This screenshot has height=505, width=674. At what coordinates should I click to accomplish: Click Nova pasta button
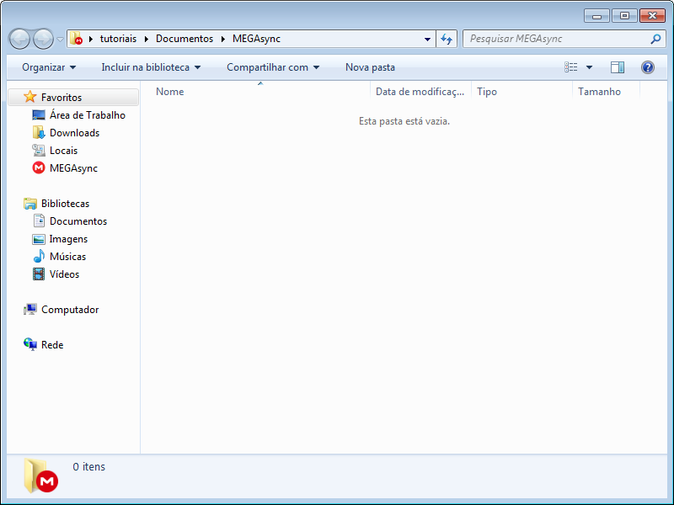coord(370,67)
